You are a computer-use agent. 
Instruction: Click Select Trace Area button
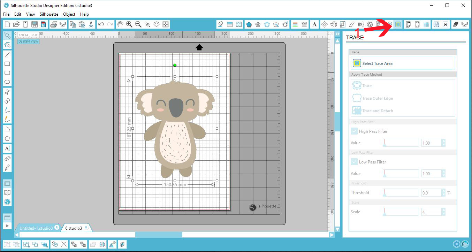point(403,63)
